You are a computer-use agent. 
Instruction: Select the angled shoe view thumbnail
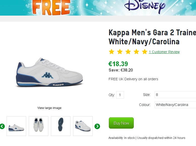(83, 126)
